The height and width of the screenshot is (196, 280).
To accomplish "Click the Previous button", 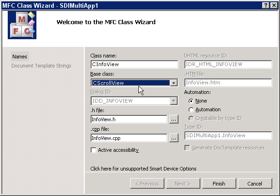I will coord(147,184).
